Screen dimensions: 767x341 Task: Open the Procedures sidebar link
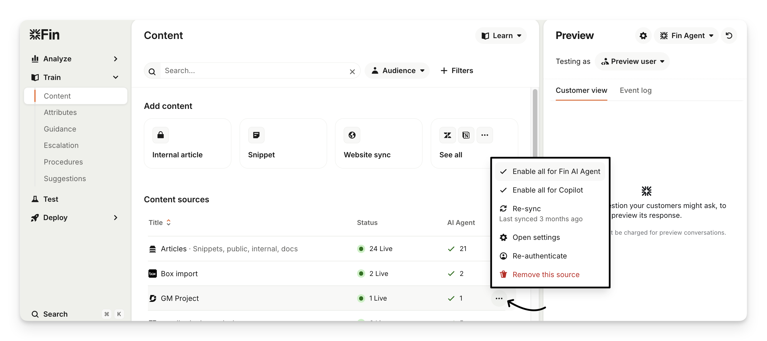pyautogui.click(x=63, y=162)
